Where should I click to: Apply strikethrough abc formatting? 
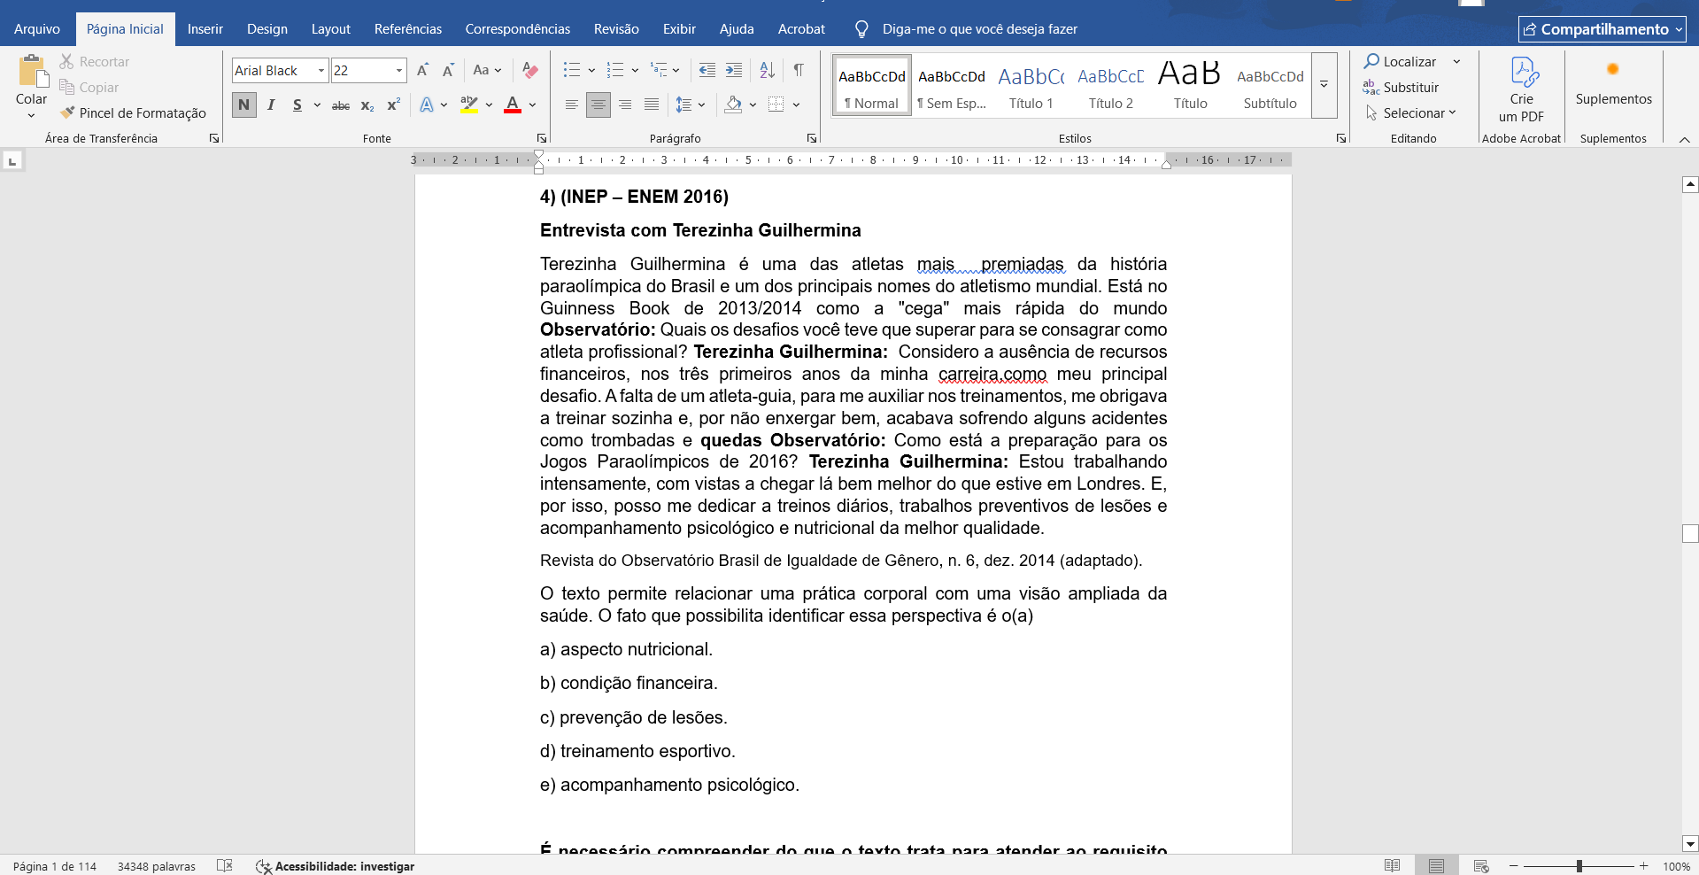[341, 105]
